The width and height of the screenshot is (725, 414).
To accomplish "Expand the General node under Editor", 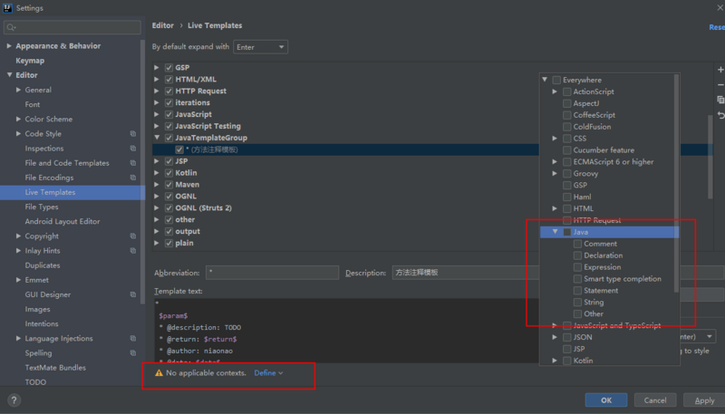I will (x=18, y=90).
